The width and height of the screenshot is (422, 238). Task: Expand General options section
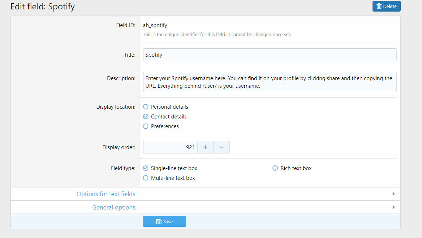point(206,207)
